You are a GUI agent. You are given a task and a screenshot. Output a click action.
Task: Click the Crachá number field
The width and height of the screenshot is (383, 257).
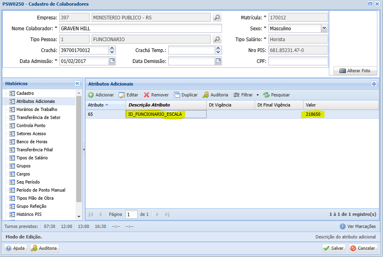tap(84, 50)
